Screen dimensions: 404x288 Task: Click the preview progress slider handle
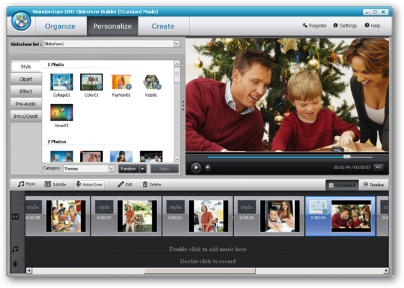[347, 157]
